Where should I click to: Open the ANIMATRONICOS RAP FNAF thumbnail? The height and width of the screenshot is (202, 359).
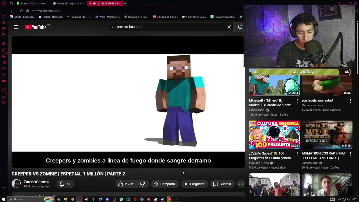click(327, 135)
